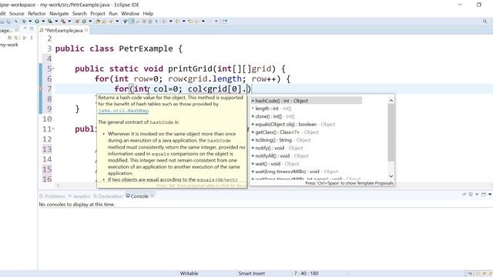The width and height of the screenshot is (493, 277).
Task: Click the Next Annotation toolbar icon
Action: (x=164, y=22)
